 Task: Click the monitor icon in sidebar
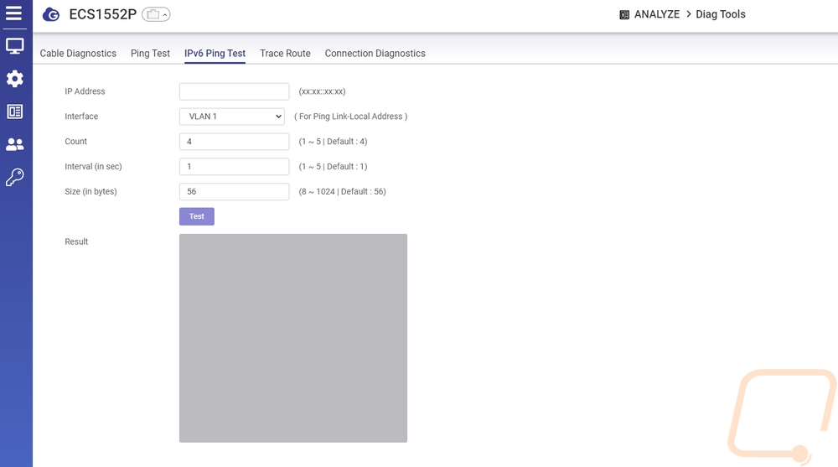[14, 46]
